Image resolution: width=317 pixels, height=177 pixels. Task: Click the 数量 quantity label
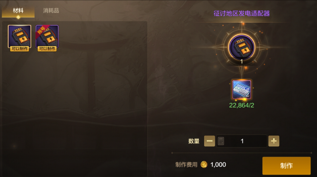[194, 141]
